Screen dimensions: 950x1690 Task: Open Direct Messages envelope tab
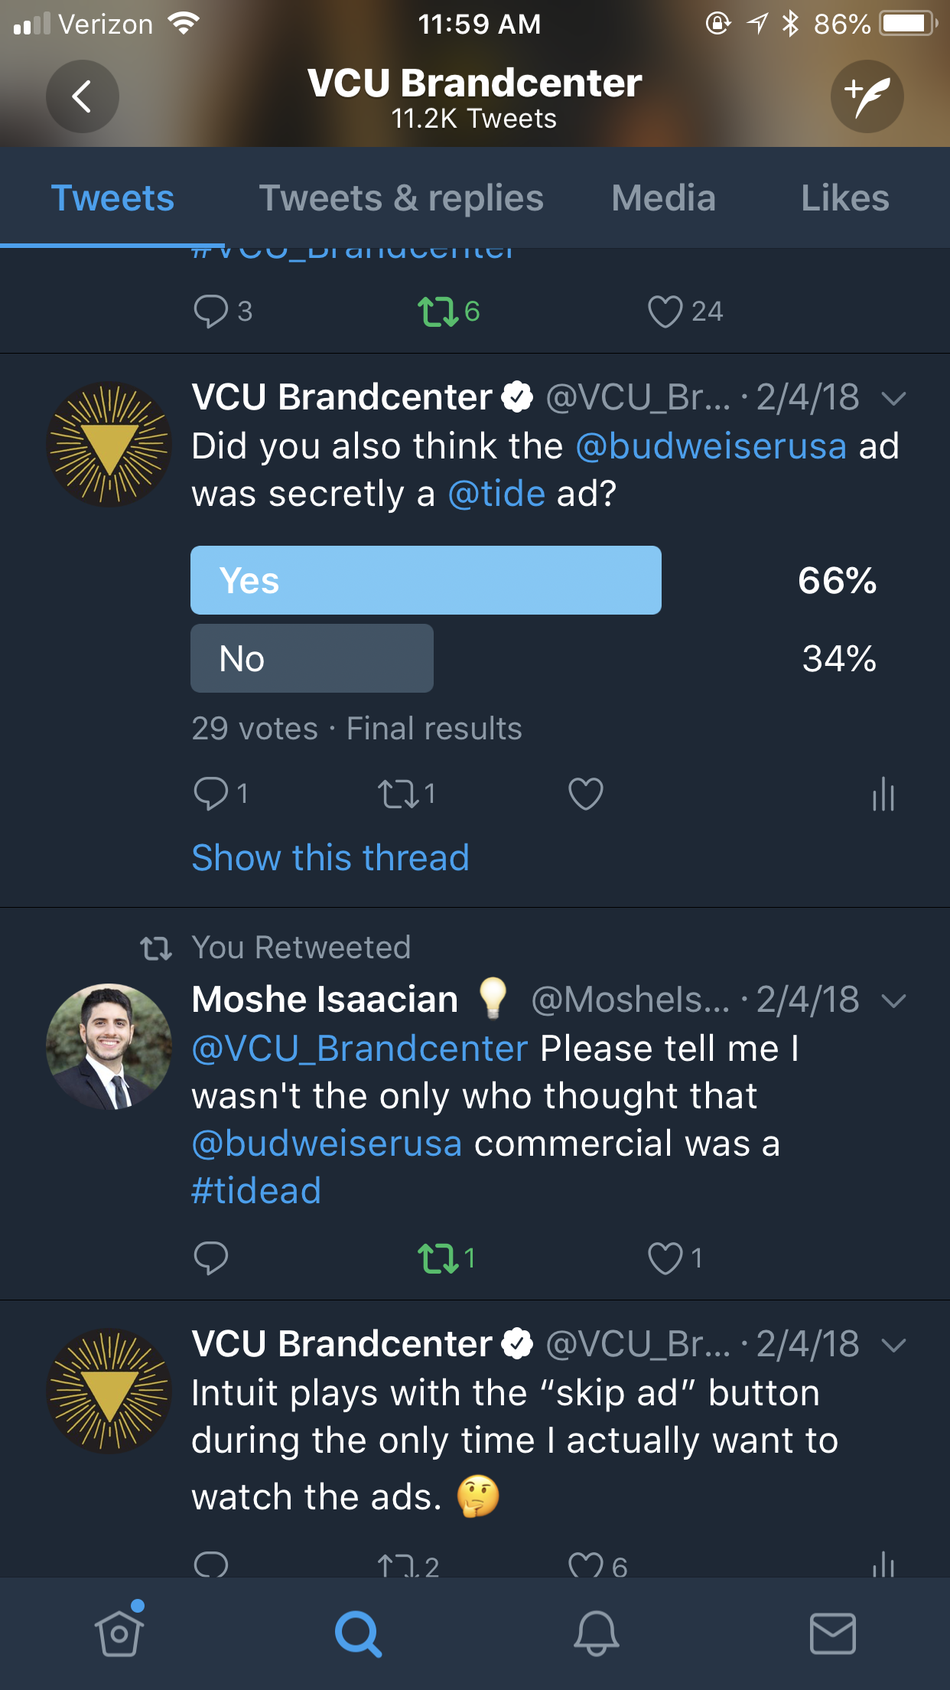832,1633
